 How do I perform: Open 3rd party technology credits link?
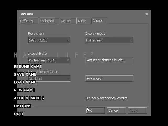click(106, 98)
